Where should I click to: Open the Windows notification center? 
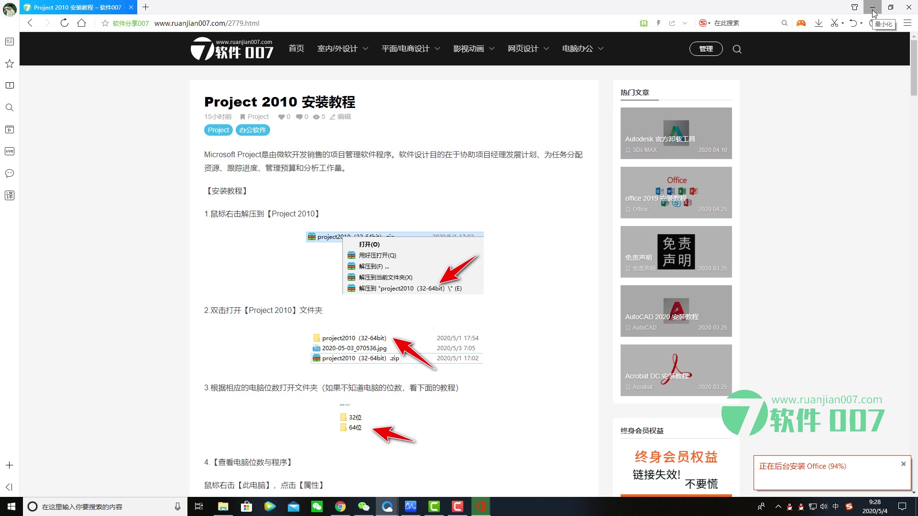pos(902,506)
